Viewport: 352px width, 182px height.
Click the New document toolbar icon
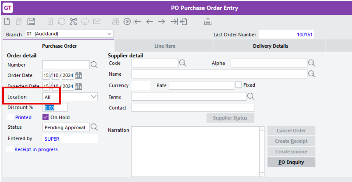pos(7,21)
